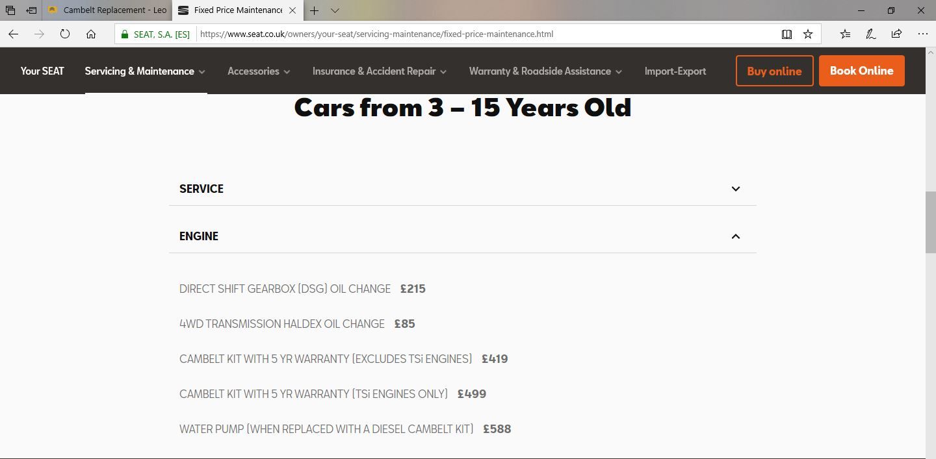Click the URL address bar
The width and height of the screenshot is (936, 459).
(x=455, y=34)
